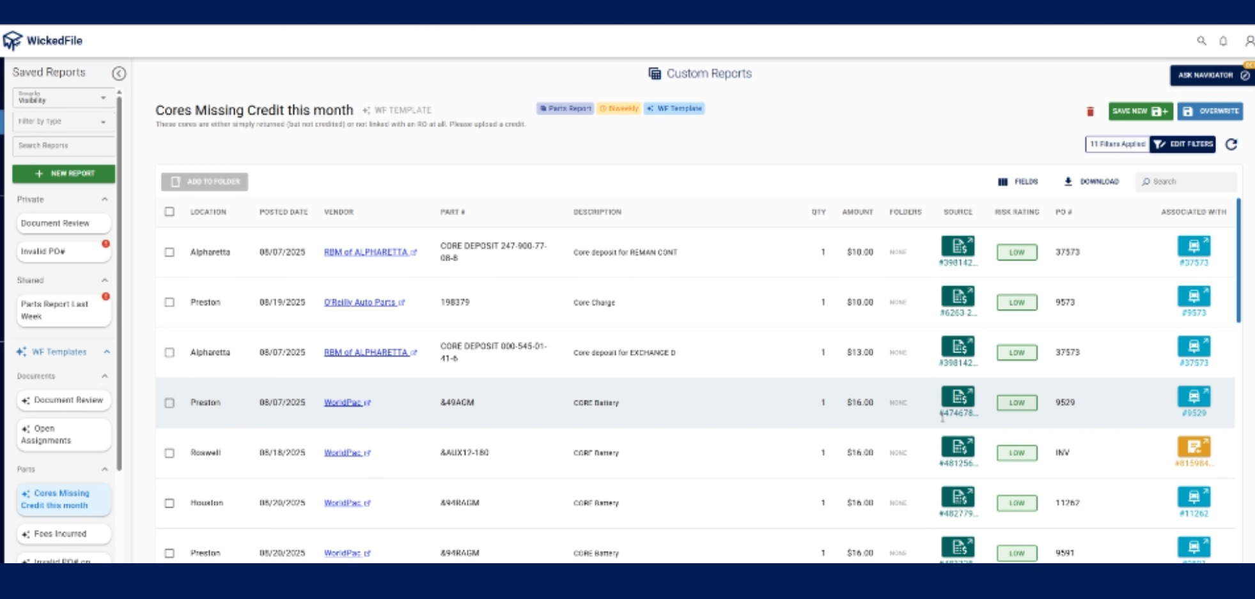This screenshot has height=599, width=1255.
Task: Open the Fees Incurred report
Action: point(60,534)
